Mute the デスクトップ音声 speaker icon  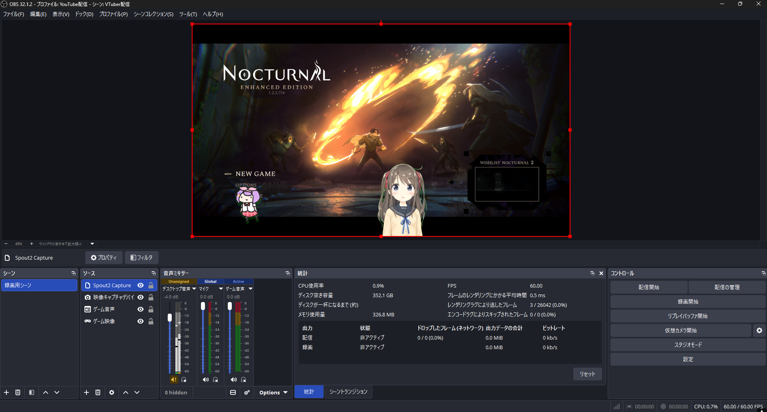click(x=174, y=380)
